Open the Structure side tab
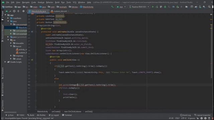Viewport: 214px width, 120px height. click(x=2, y=73)
